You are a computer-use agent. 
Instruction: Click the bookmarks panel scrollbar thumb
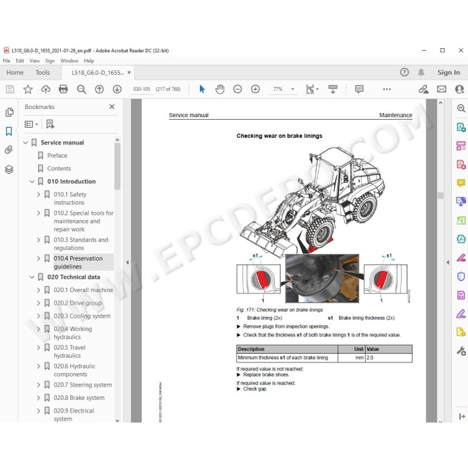117,166
